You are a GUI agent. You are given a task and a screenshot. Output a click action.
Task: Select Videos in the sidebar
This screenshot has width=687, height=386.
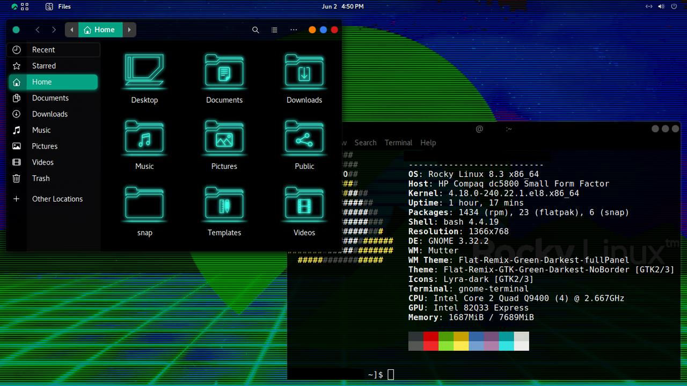coord(54,162)
